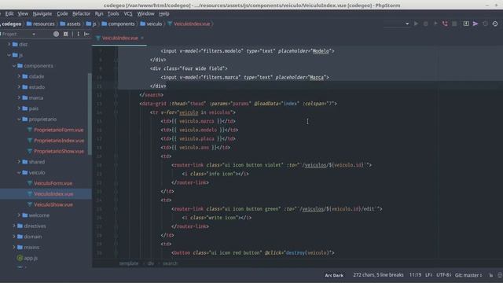Expand the pais folder
Screen dimensions: 503x283
pos(19,108)
